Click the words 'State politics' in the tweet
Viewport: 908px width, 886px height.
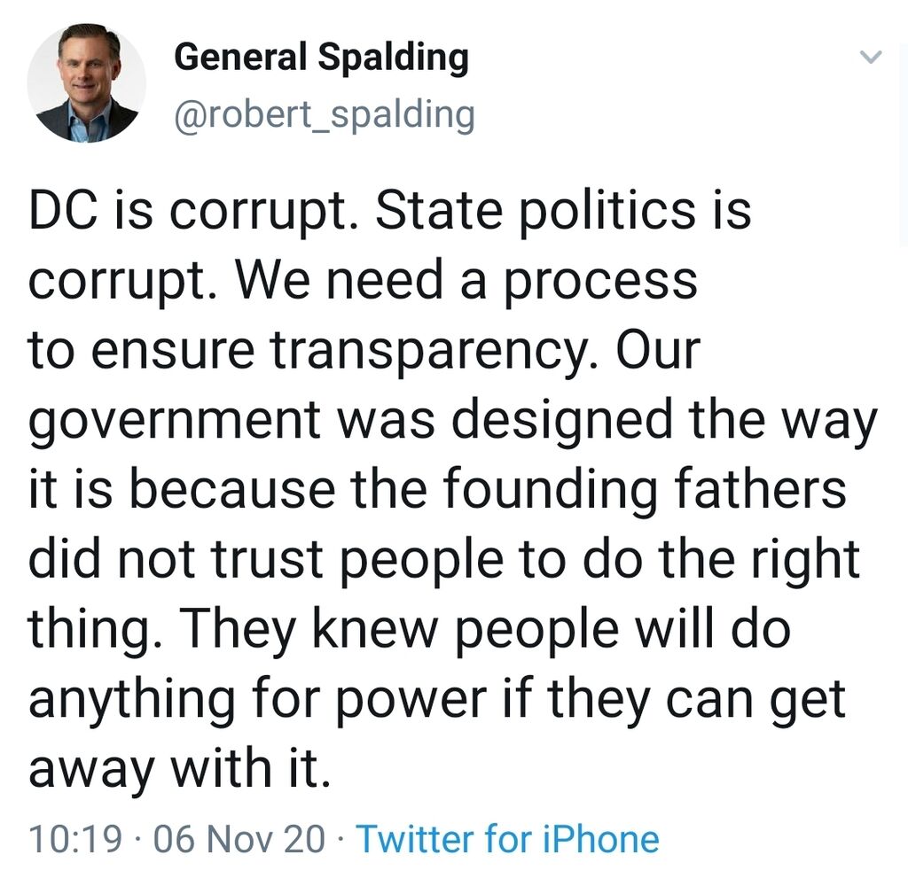click(x=536, y=212)
